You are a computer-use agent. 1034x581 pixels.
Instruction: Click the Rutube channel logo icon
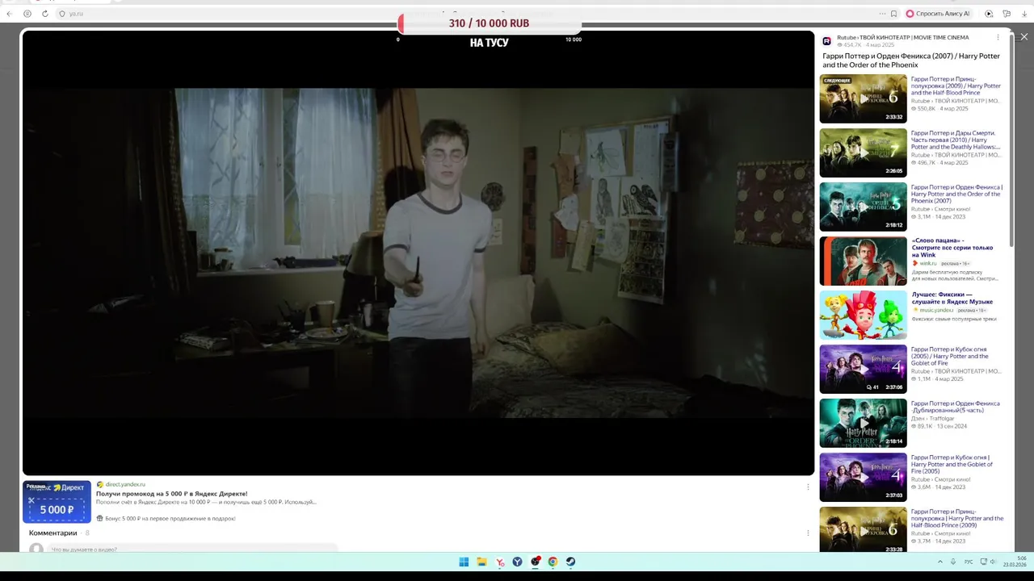[826, 41]
